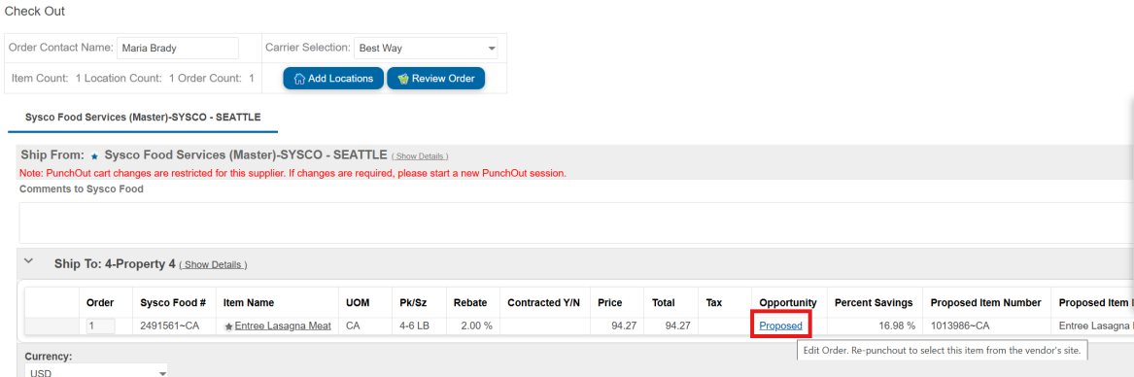Click the star icon next to Ship From supplier
This screenshot has width=1134, height=377.
94,155
